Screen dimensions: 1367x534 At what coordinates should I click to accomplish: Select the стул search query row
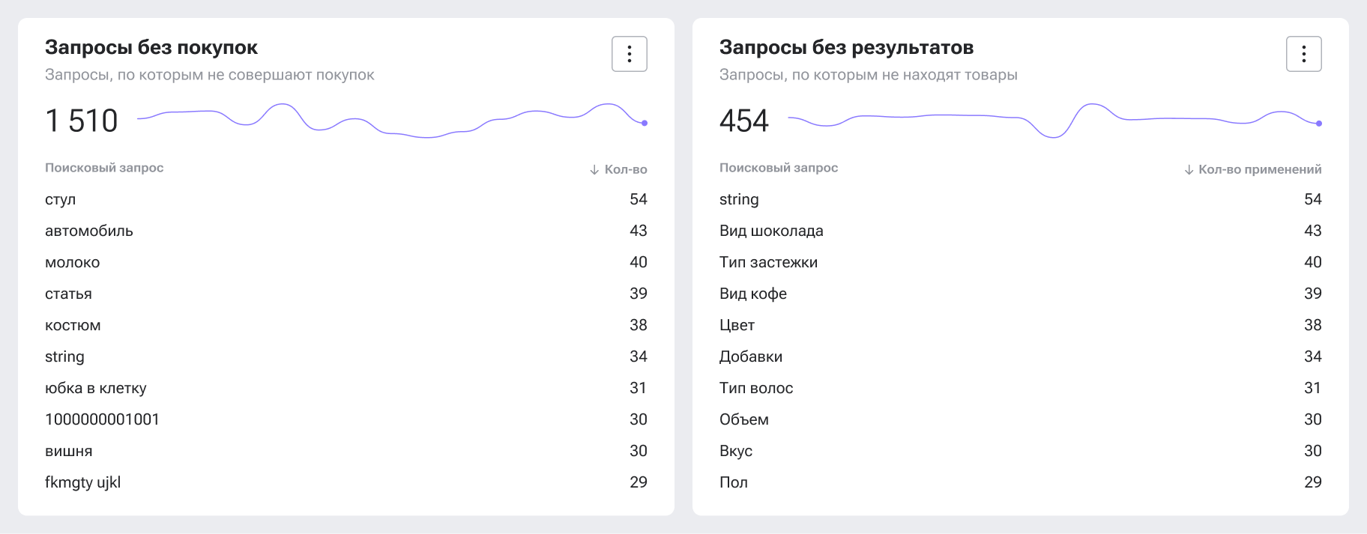[x=61, y=200]
